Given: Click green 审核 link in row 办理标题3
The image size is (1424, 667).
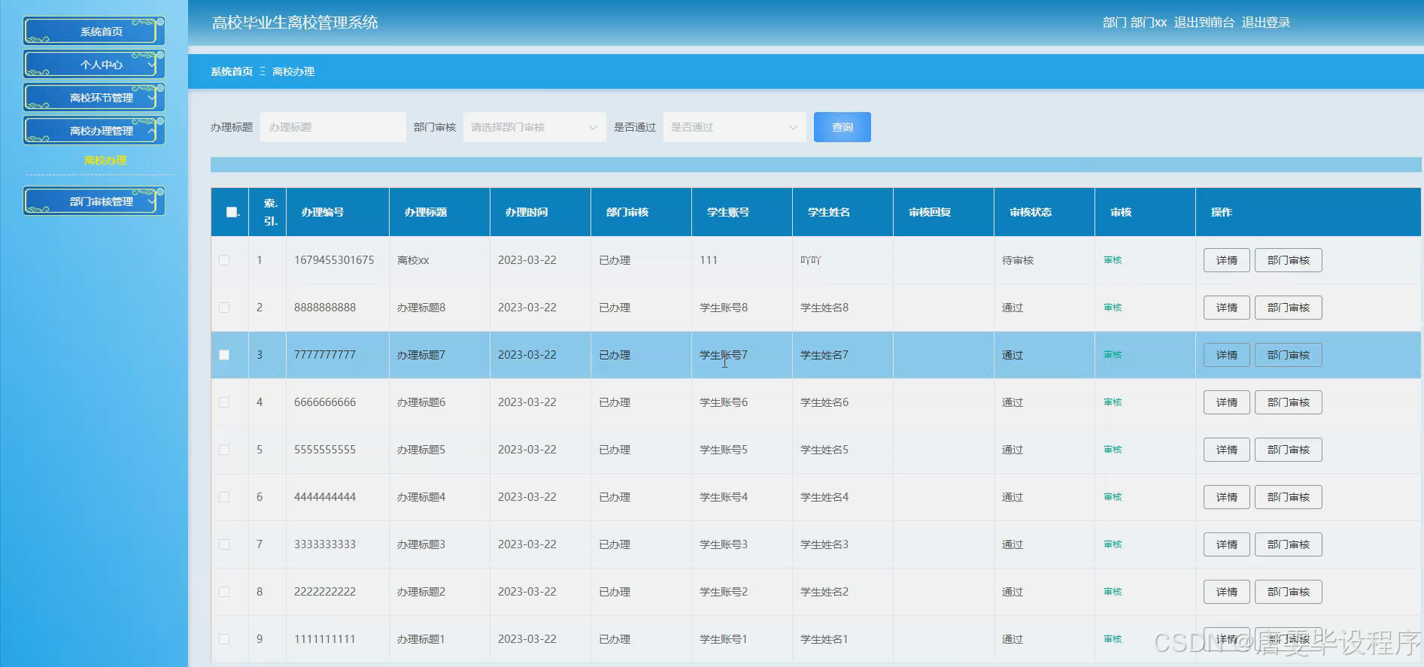Looking at the screenshot, I should (1113, 544).
